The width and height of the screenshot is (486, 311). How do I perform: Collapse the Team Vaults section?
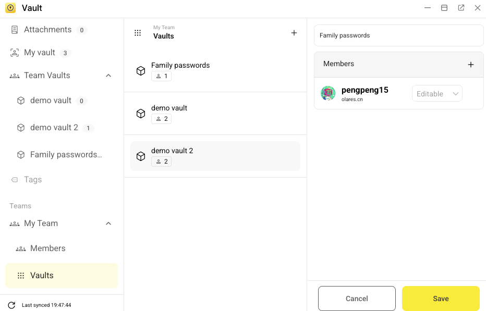[x=108, y=76]
